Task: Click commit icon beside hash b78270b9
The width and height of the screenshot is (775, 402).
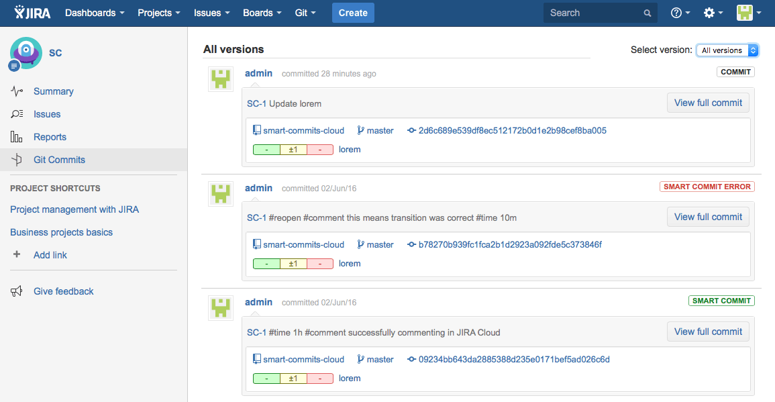Action: (411, 245)
